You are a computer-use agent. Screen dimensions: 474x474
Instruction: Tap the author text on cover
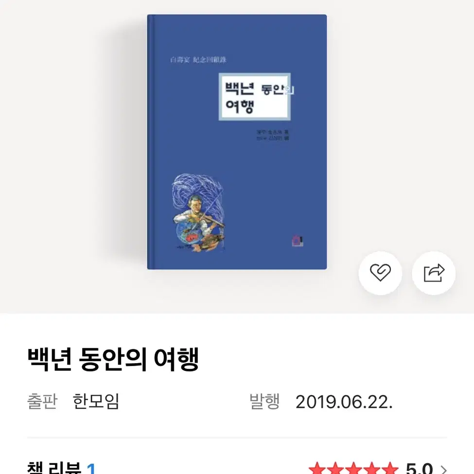click(x=273, y=135)
